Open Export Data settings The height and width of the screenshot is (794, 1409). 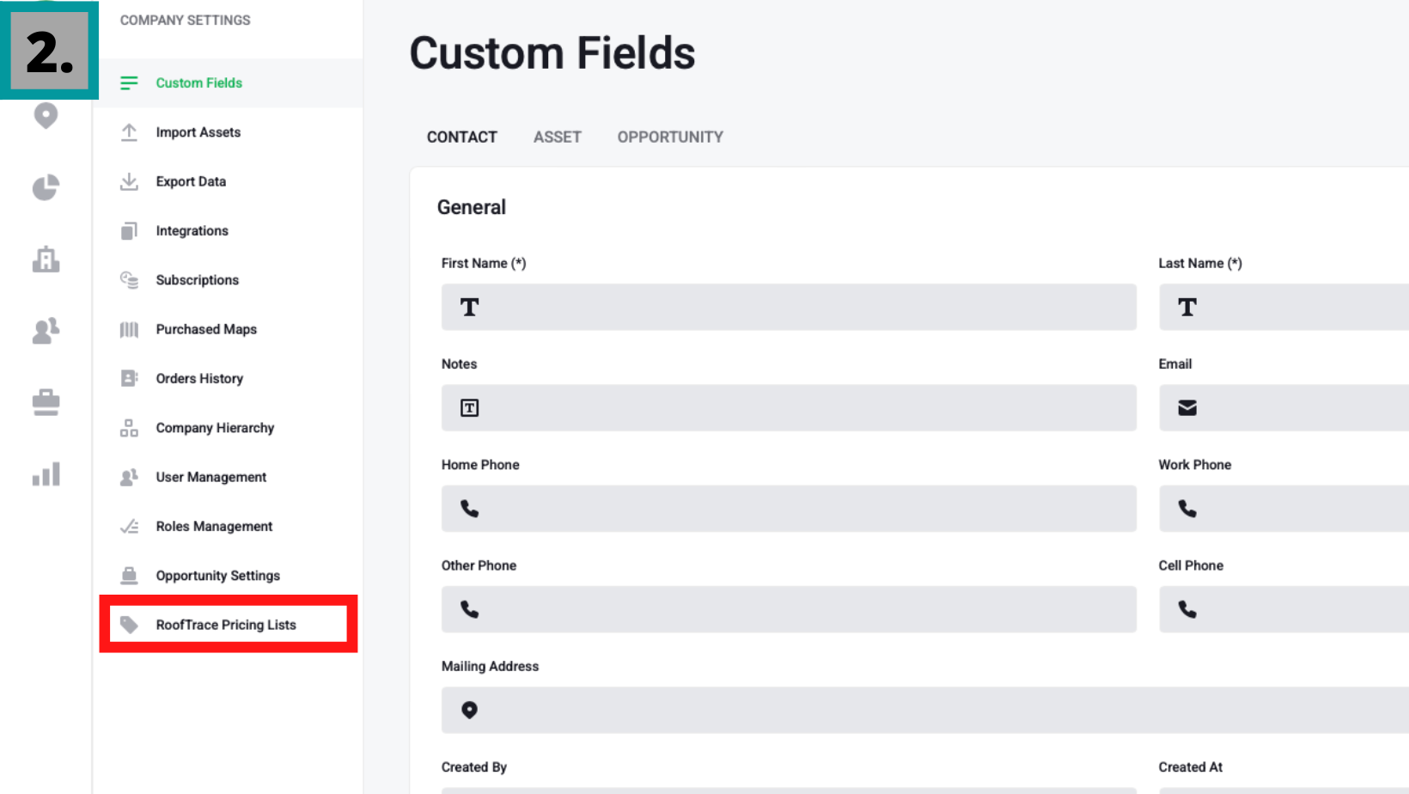coord(191,181)
